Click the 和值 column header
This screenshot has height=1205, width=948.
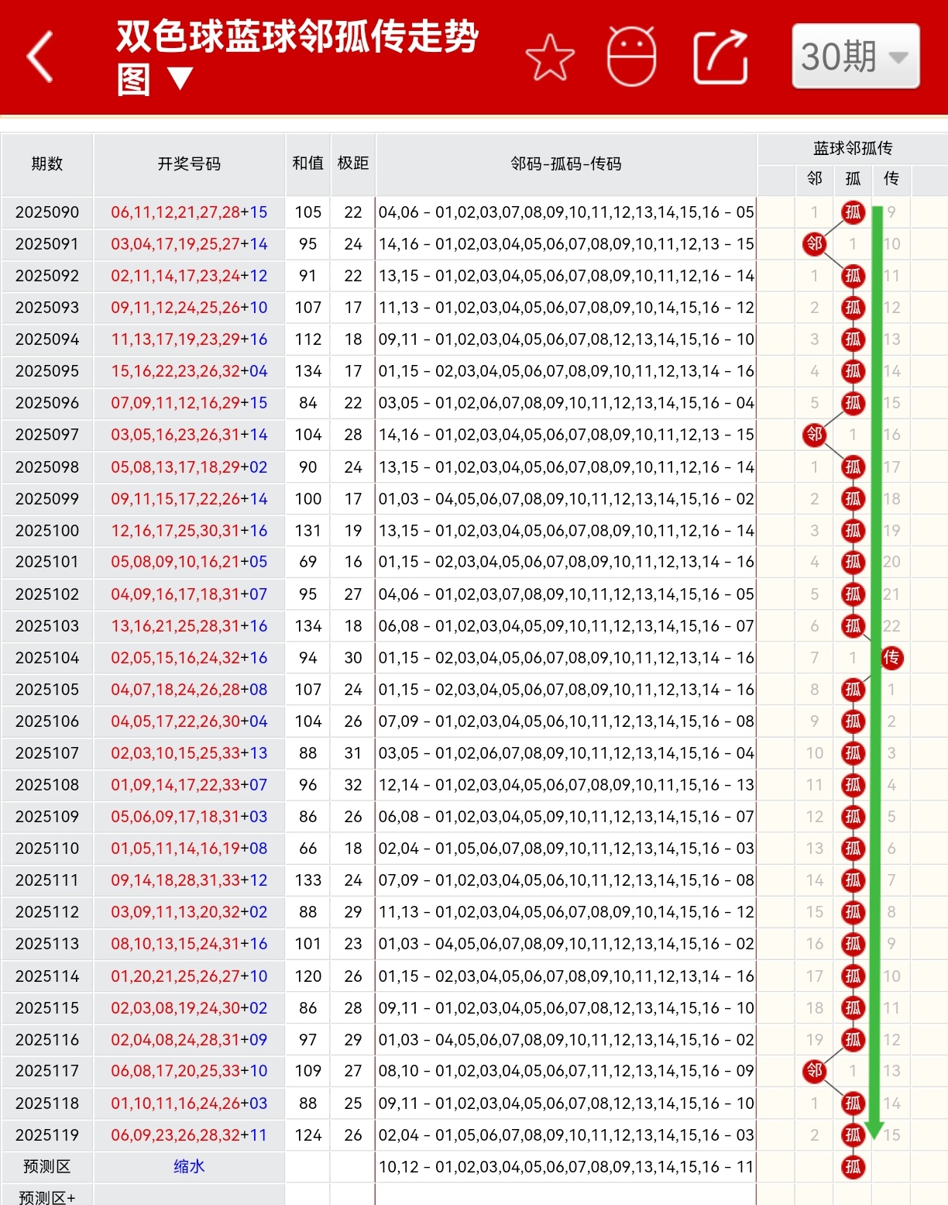307,164
